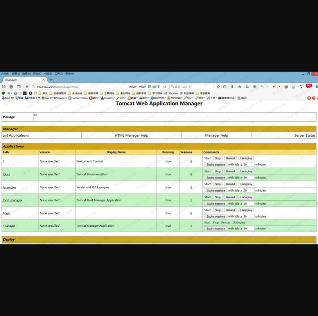Screen dimensions: 318x316
Task: Click idle minutes field for /host-manager
Action: coord(248,203)
